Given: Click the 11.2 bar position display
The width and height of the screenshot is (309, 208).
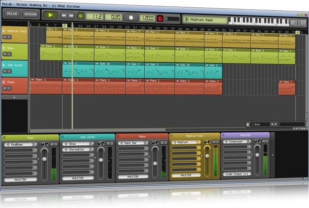Looking at the screenshot, I should pyautogui.click(x=95, y=16).
